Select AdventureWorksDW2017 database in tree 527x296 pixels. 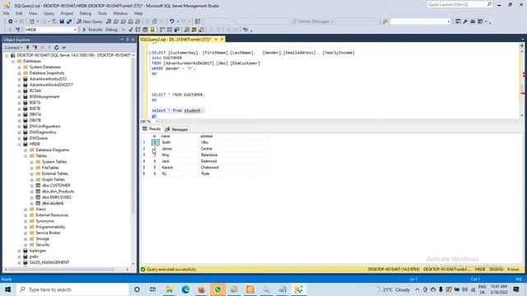click(51, 85)
